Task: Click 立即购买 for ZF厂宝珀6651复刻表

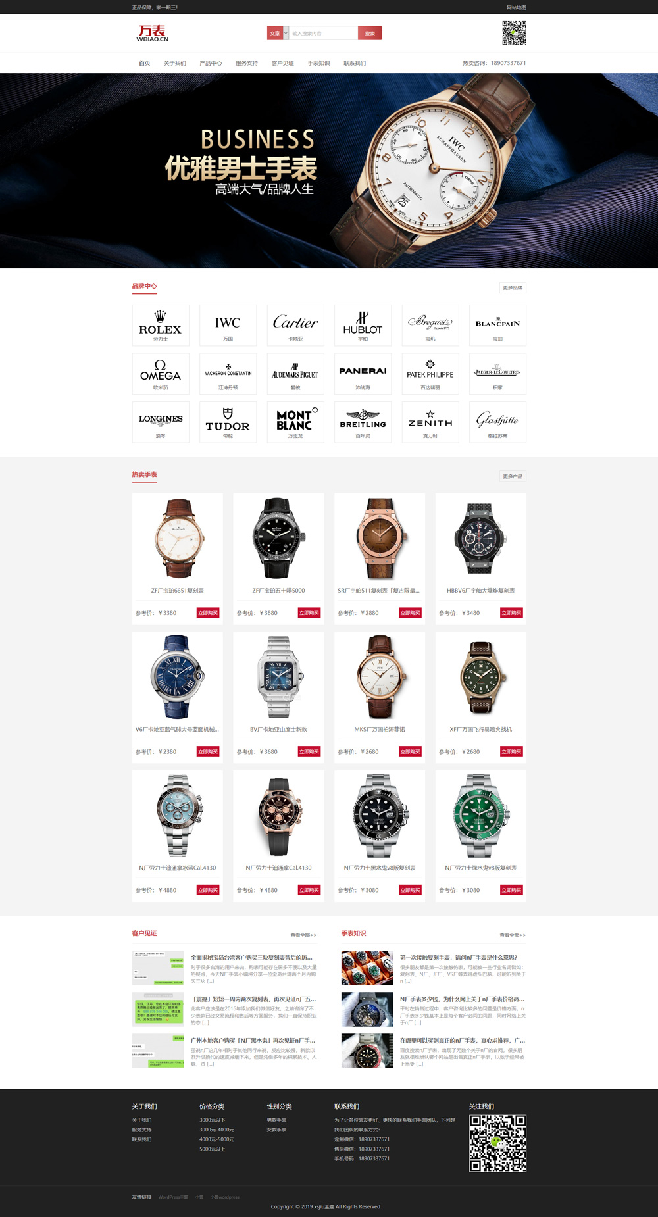Action: coord(208,613)
